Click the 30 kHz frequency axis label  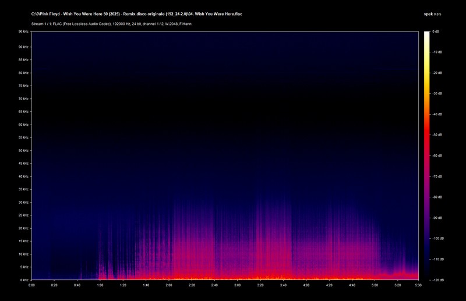click(x=23, y=203)
